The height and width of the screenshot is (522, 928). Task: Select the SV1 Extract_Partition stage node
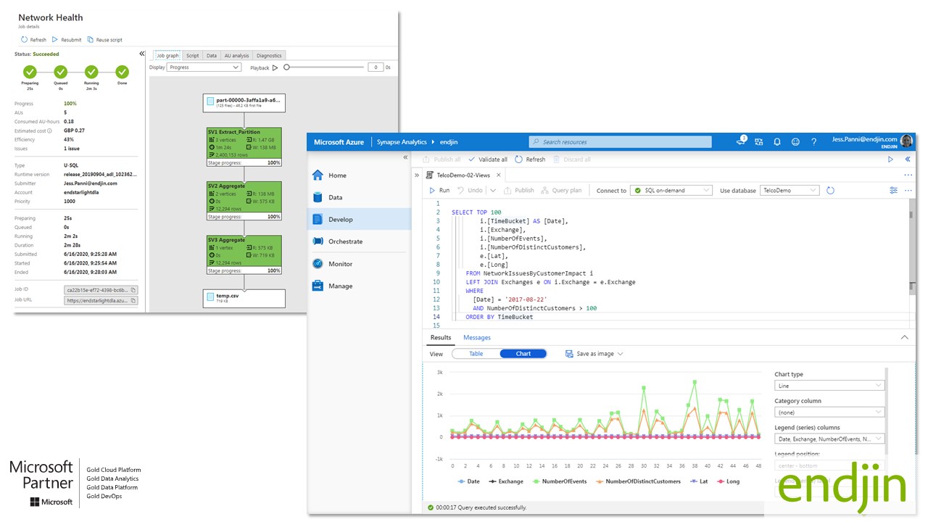[x=244, y=147]
